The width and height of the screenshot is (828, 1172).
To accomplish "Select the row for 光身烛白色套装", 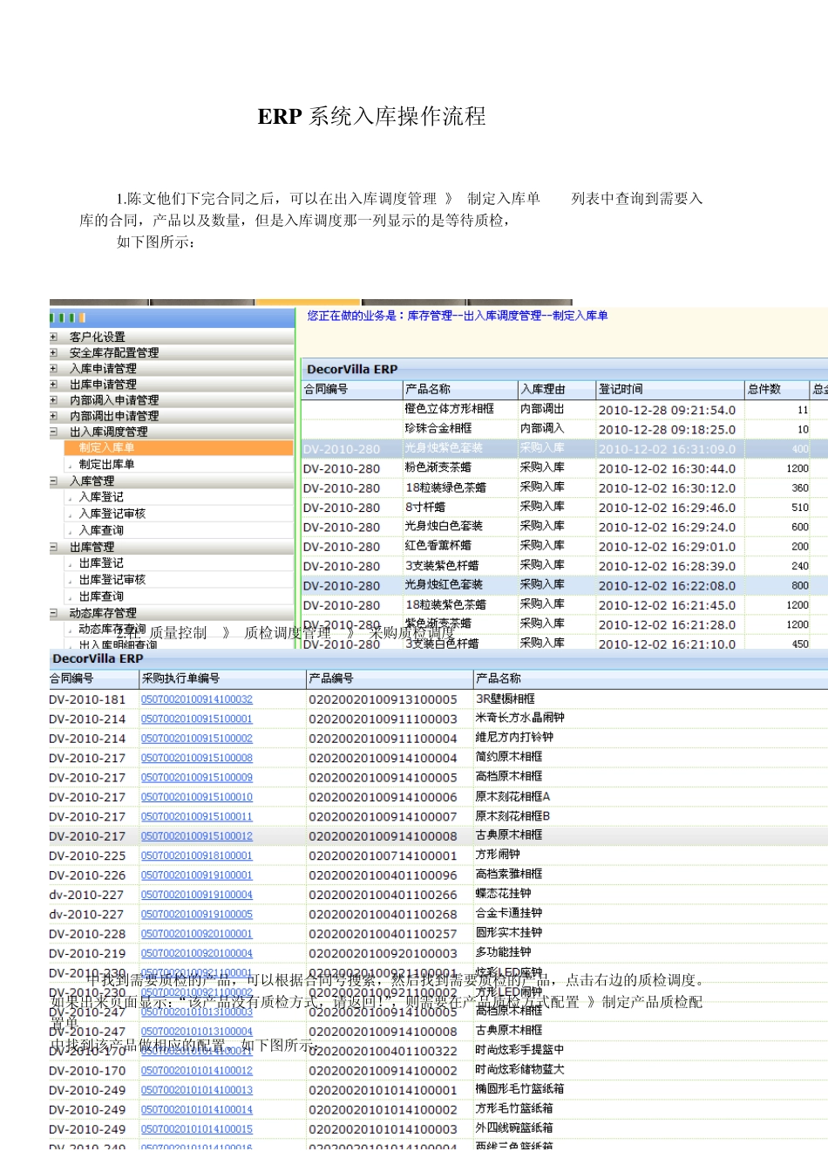I will click(x=565, y=527).
